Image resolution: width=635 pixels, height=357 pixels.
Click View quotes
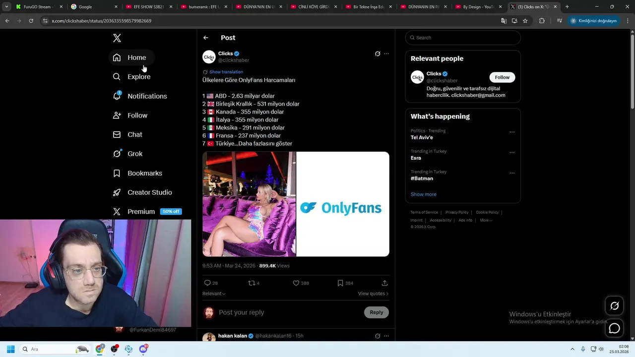[373, 294]
